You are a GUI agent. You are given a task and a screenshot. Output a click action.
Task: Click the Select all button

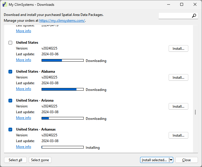tap(15, 160)
